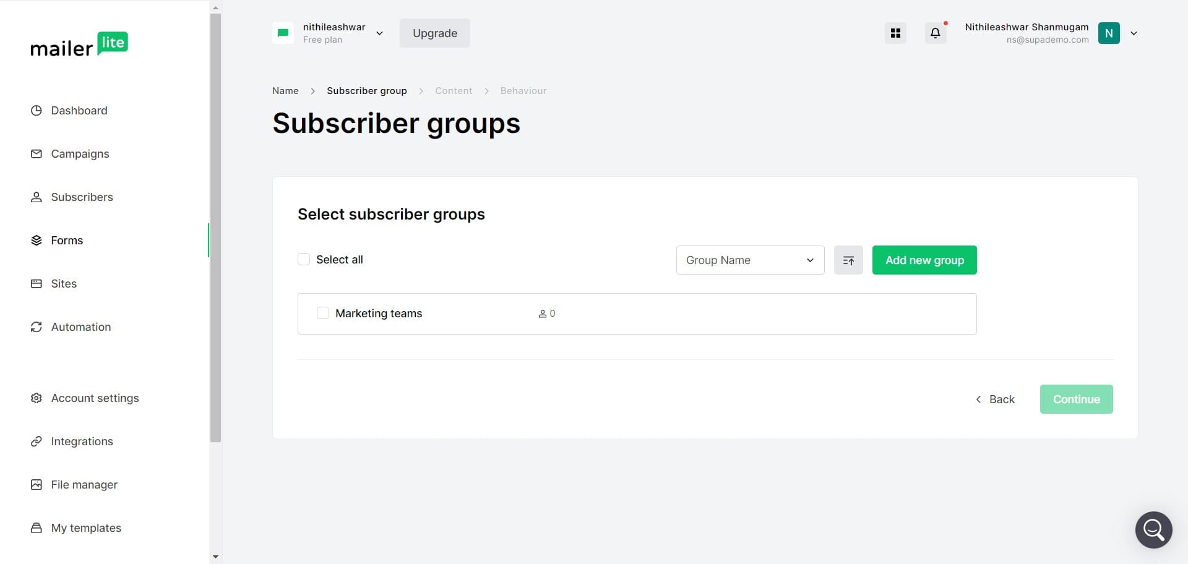Select the Campaigns sidebar icon
Image resolution: width=1188 pixels, height=564 pixels.
point(37,153)
